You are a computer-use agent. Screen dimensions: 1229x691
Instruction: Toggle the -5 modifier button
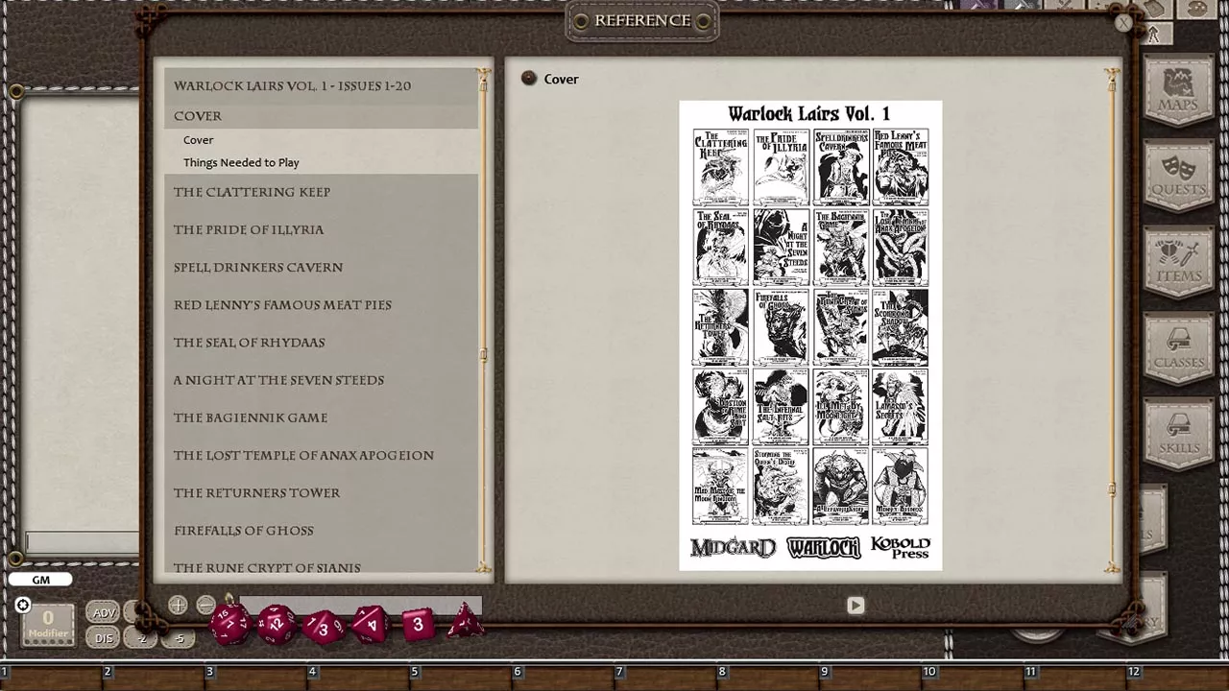pyautogui.click(x=179, y=637)
